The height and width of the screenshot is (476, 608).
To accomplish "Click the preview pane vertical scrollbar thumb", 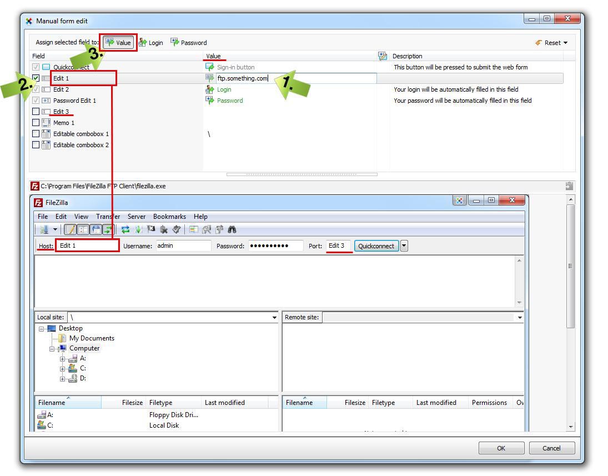I will [570, 267].
